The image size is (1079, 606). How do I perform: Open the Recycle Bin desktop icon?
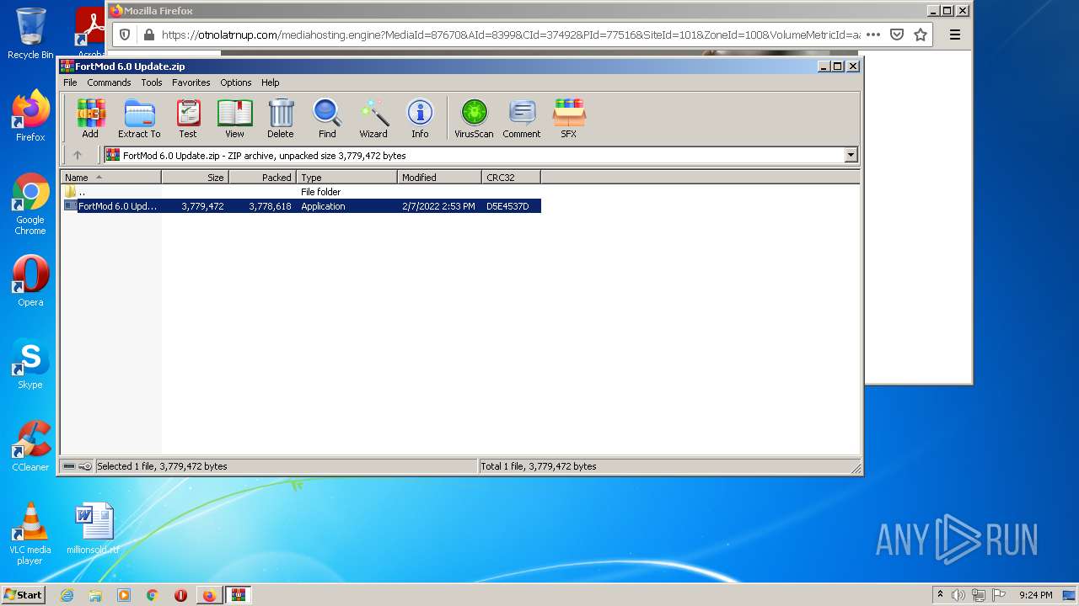click(30, 34)
